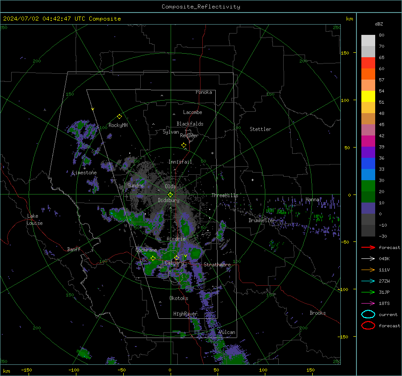Click the Sundre city label
The width and height of the screenshot is (402, 376).
tap(135, 186)
